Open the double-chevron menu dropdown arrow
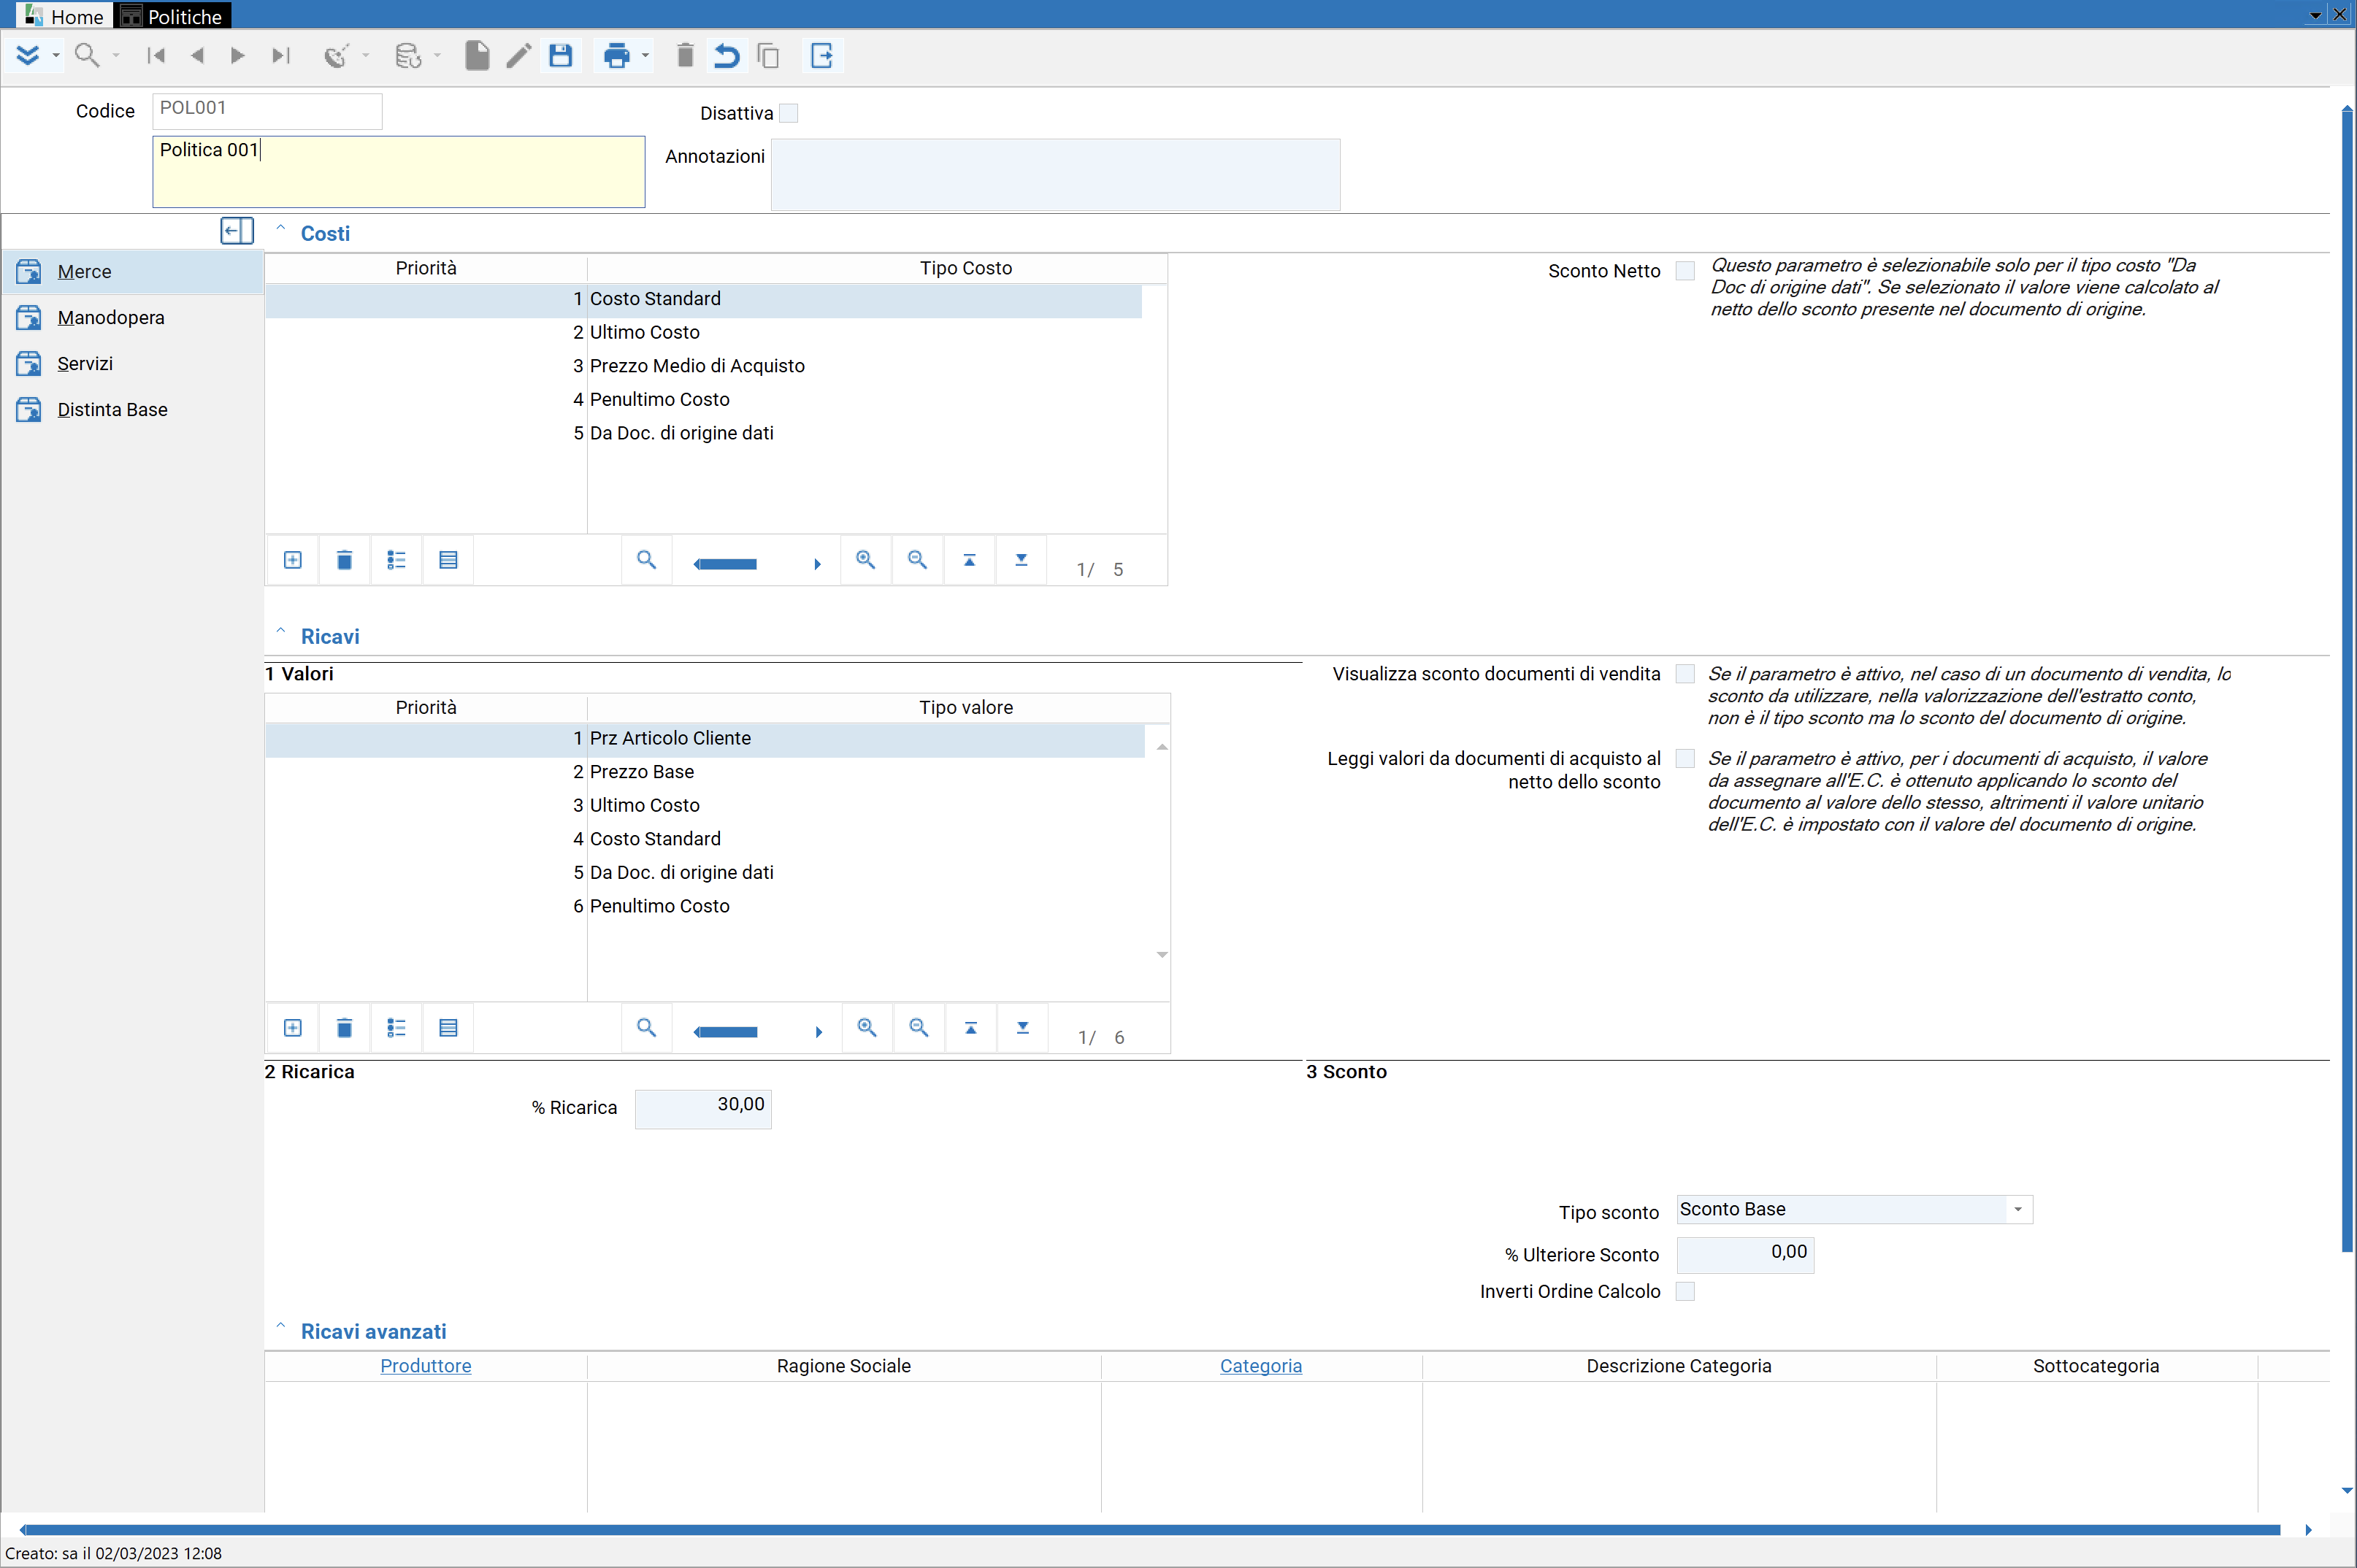This screenshot has width=2357, height=1568. (55, 56)
